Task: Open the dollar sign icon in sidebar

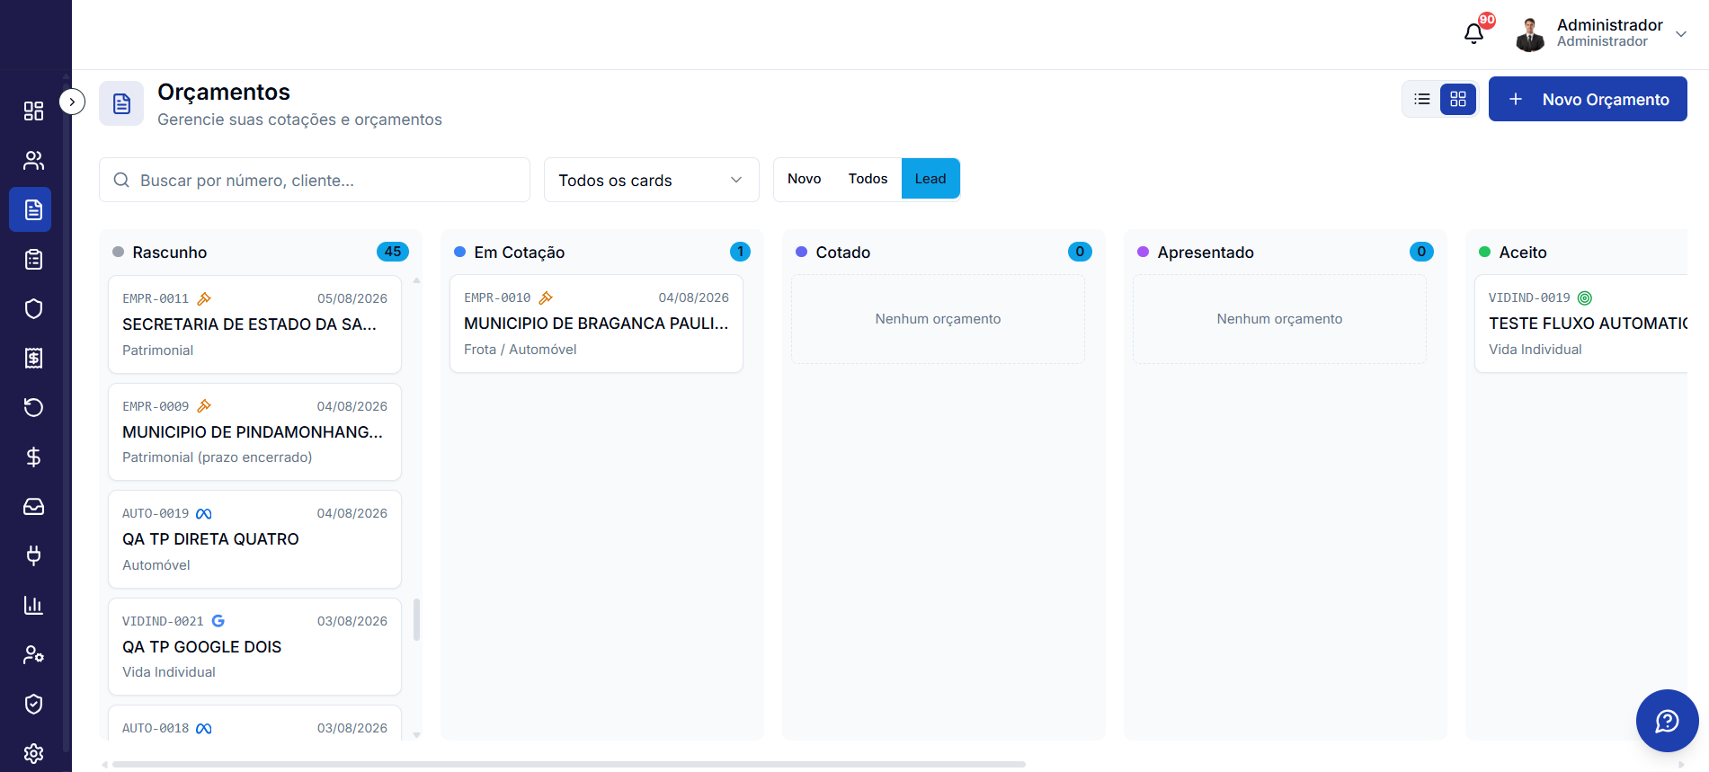Action: 33,457
